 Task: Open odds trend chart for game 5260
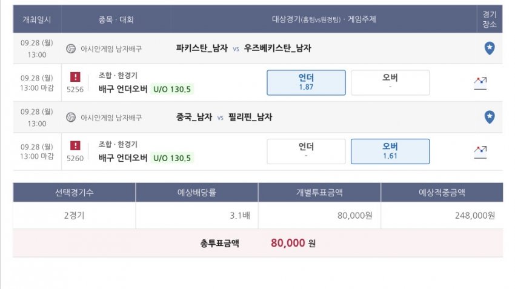(480, 151)
